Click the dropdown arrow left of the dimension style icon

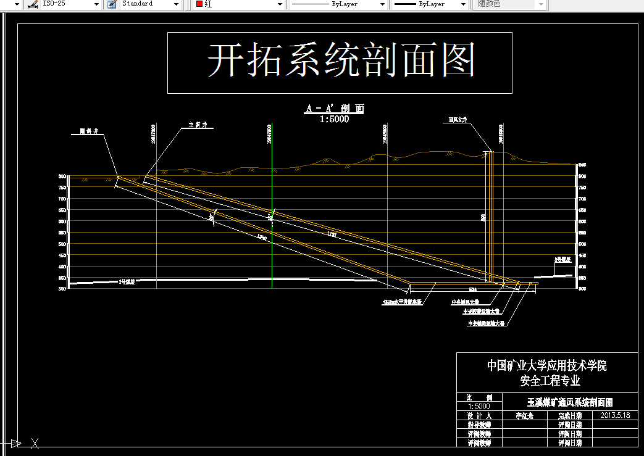pos(17,4)
